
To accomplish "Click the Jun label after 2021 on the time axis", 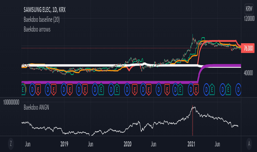I will [217, 144].
